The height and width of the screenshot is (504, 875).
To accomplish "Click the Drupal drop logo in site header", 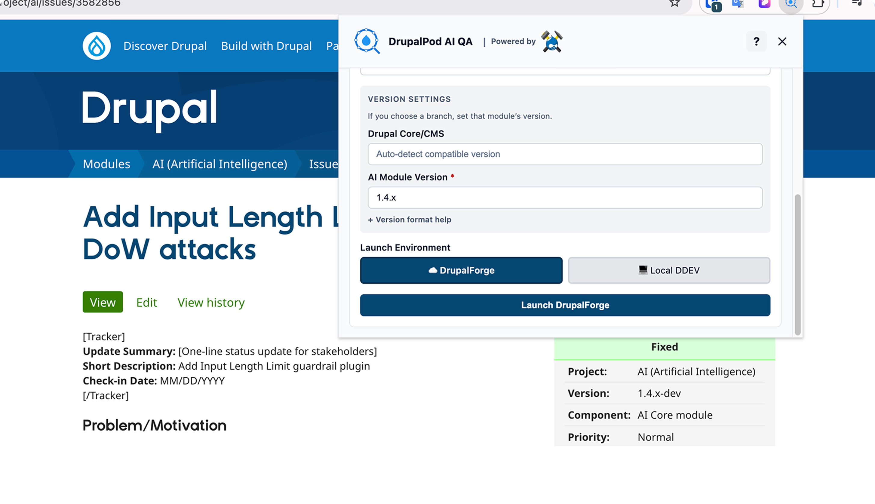I will tap(97, 46).
